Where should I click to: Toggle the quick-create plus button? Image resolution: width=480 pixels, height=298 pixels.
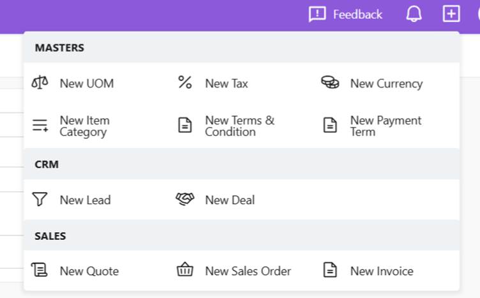click(x=451, y=14)
